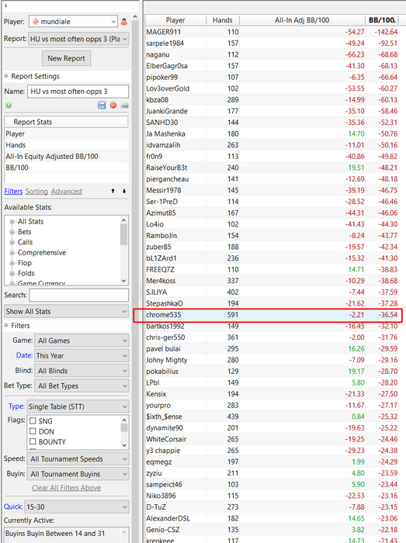Select All-In Equity Adjusted BB/100 report stat
Viewport: 406px width, 543px height.
tap(66, 157)
